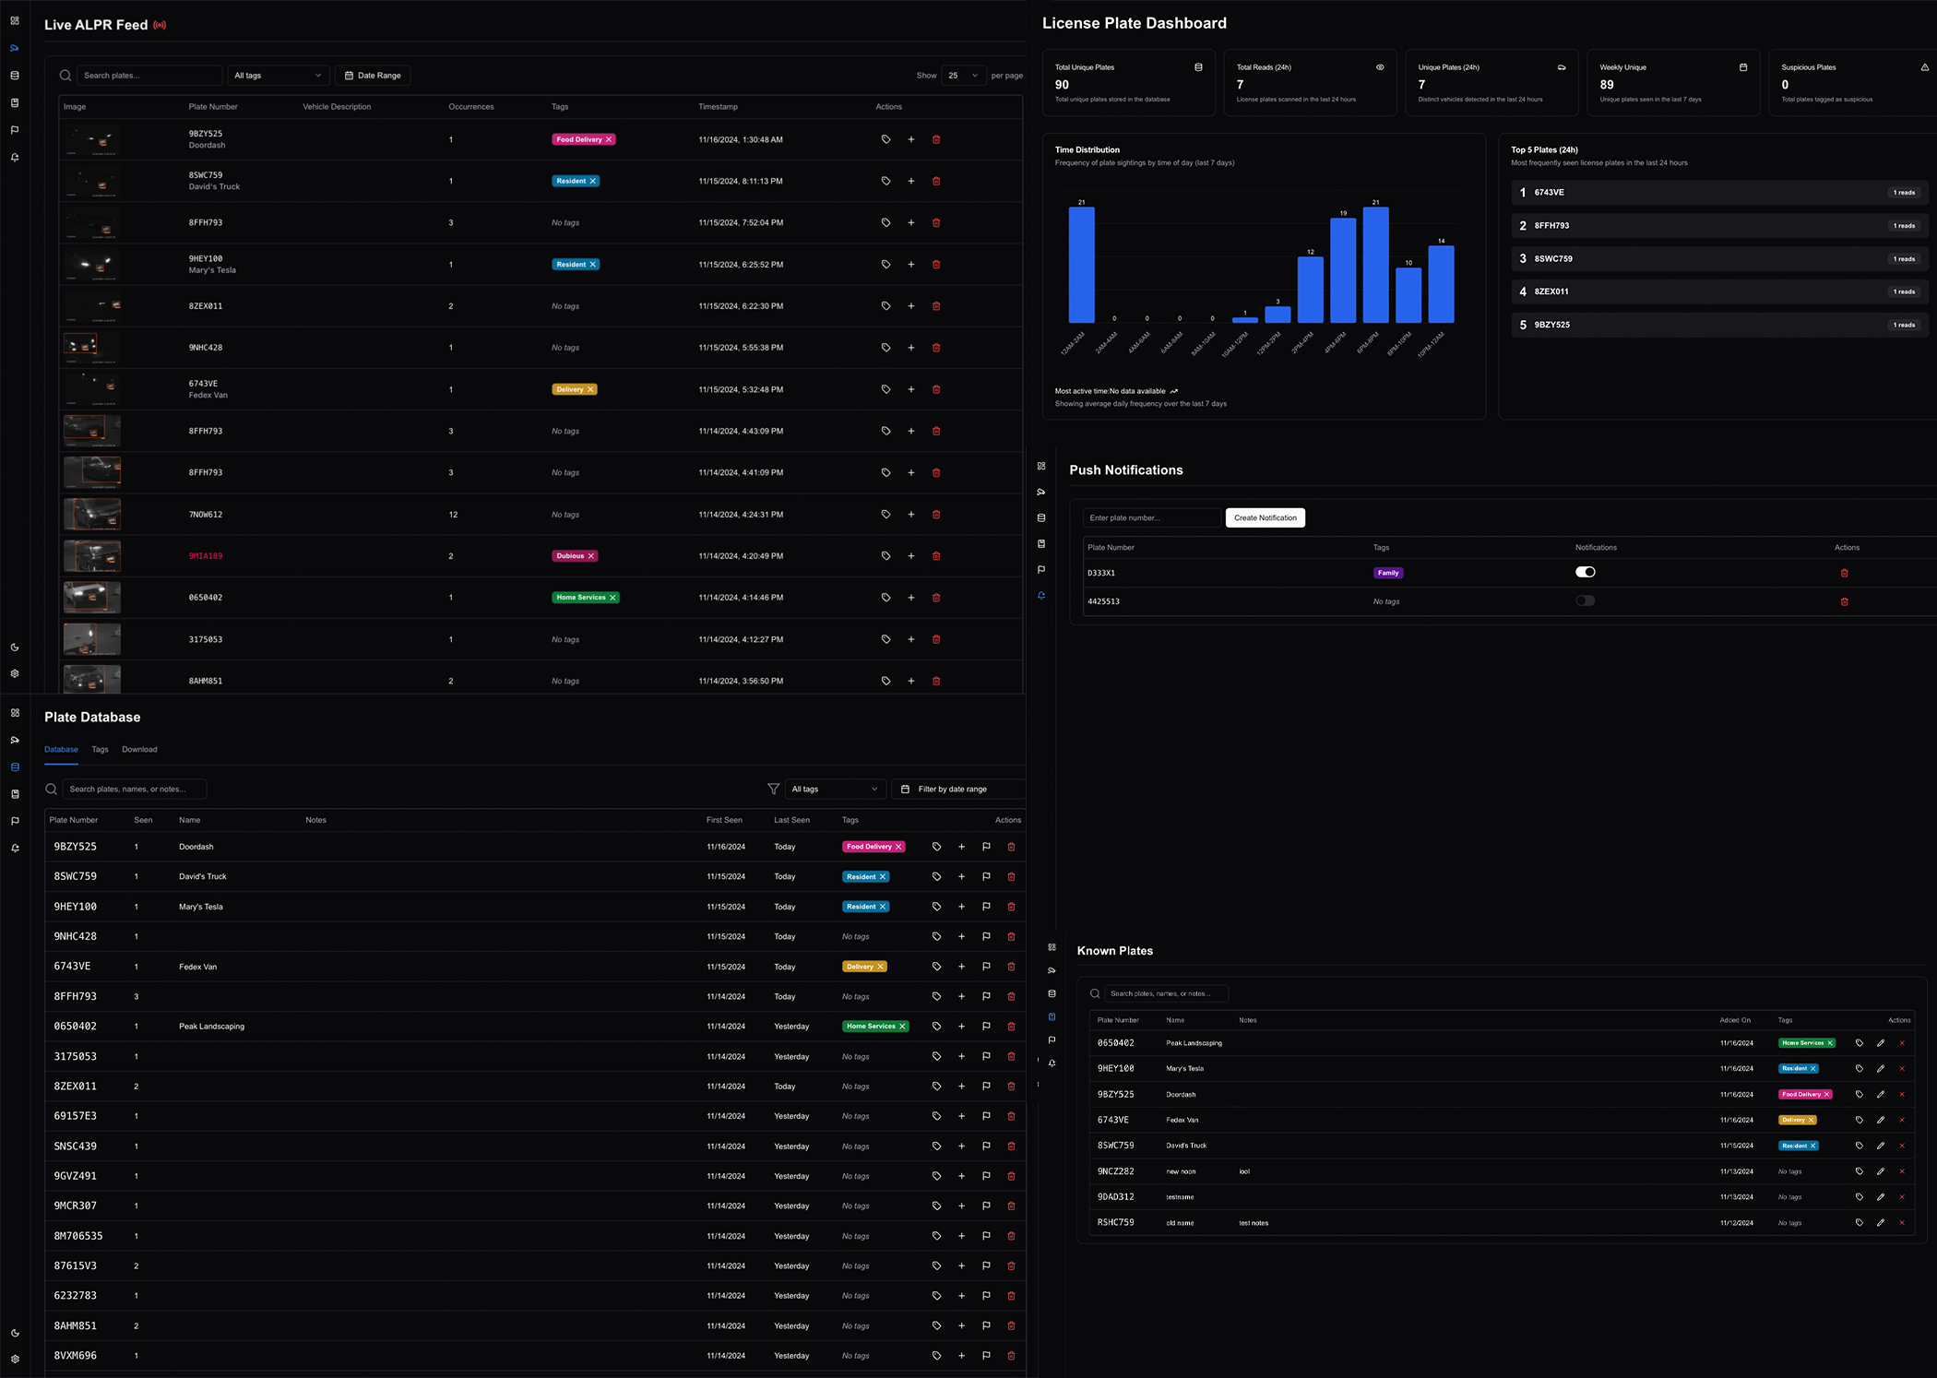Flag plate 6743VE in Plate Database
1937x1378 pixels.
(x=986, y=967)
